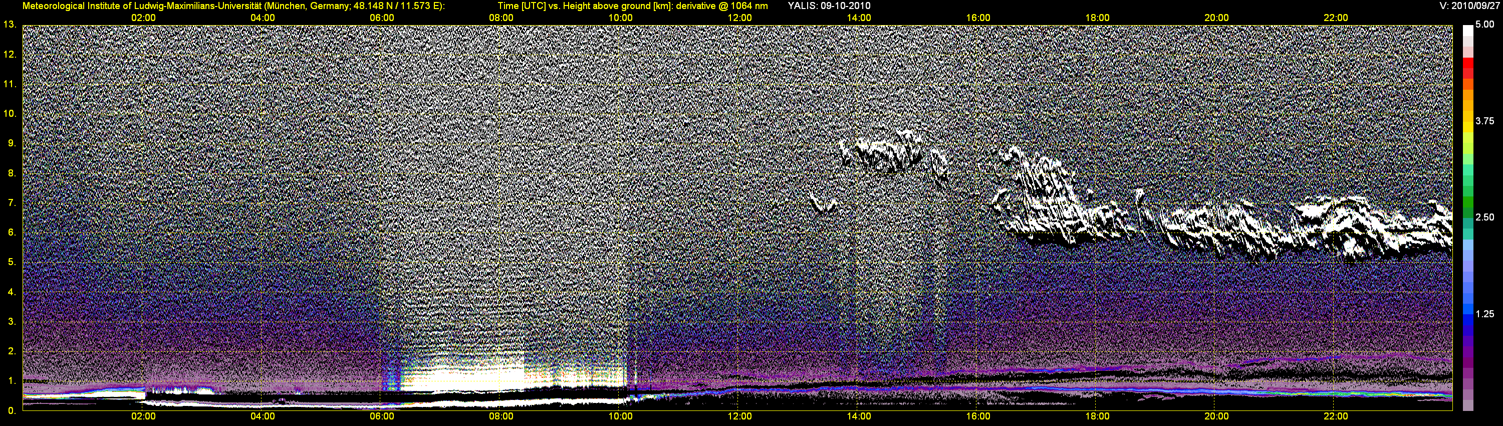Click the 06:00 label on the top time axis
The image size is (1503, 426).
click(382, 18)
